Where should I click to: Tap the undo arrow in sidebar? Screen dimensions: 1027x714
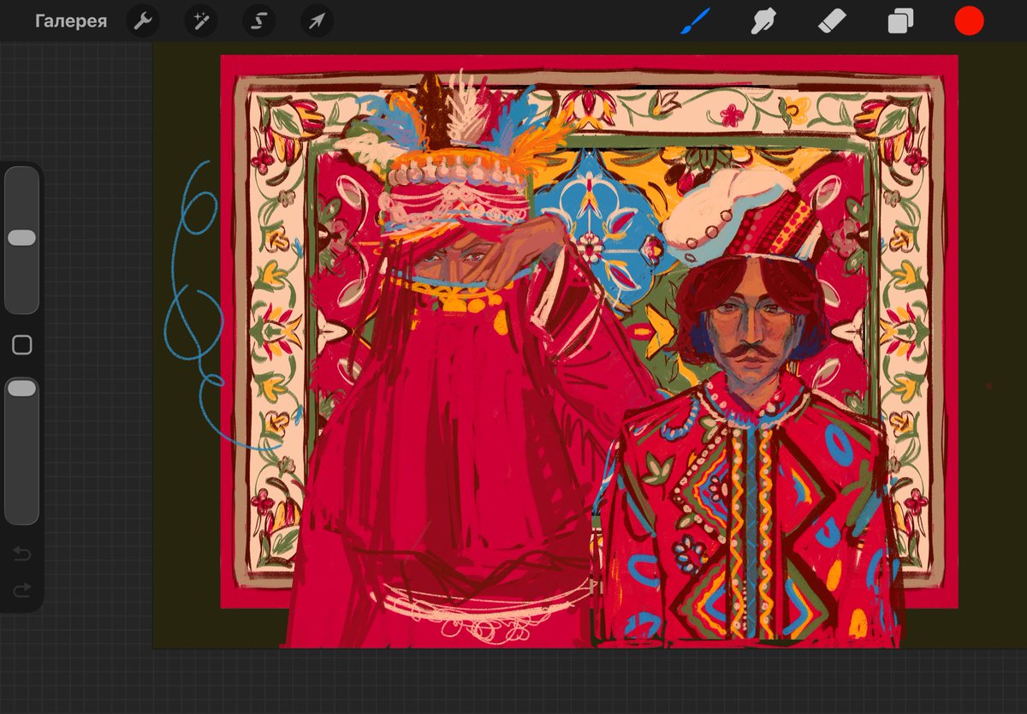coord(22,555)
